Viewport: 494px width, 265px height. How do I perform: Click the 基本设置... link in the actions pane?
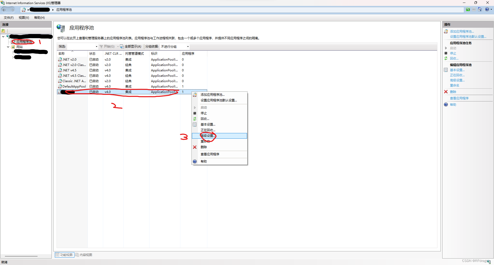pos(457,70)
